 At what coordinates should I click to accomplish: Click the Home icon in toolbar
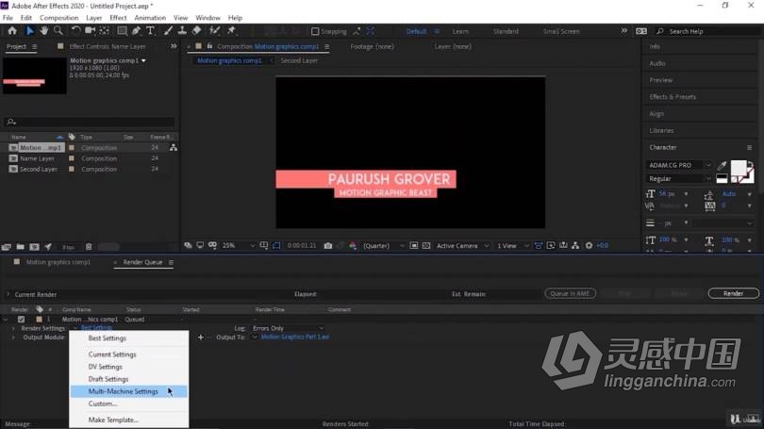pos(12,31)
